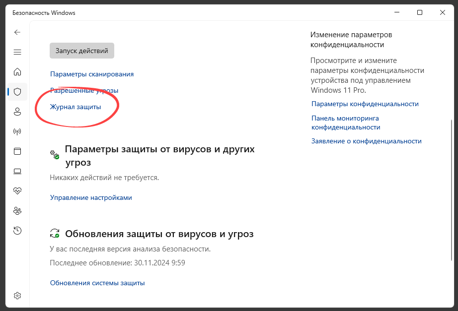The width and height of the screenshot is (458, 311).
Task: Open Обновления системы защиты link
Action: coord(97,283)
